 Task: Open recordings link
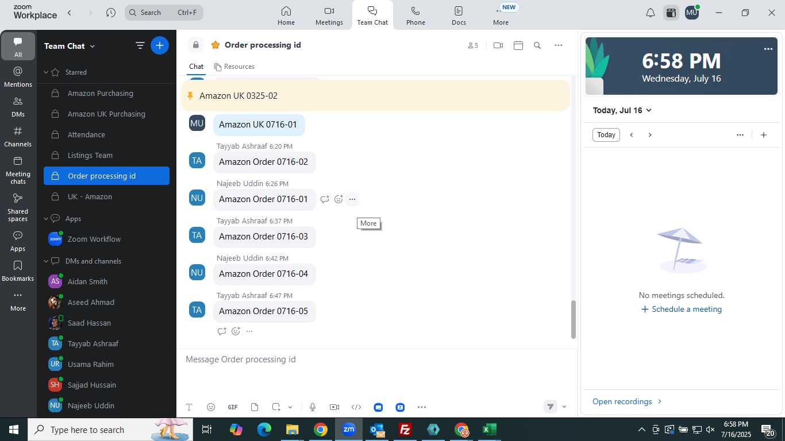[x=627, y=401]
